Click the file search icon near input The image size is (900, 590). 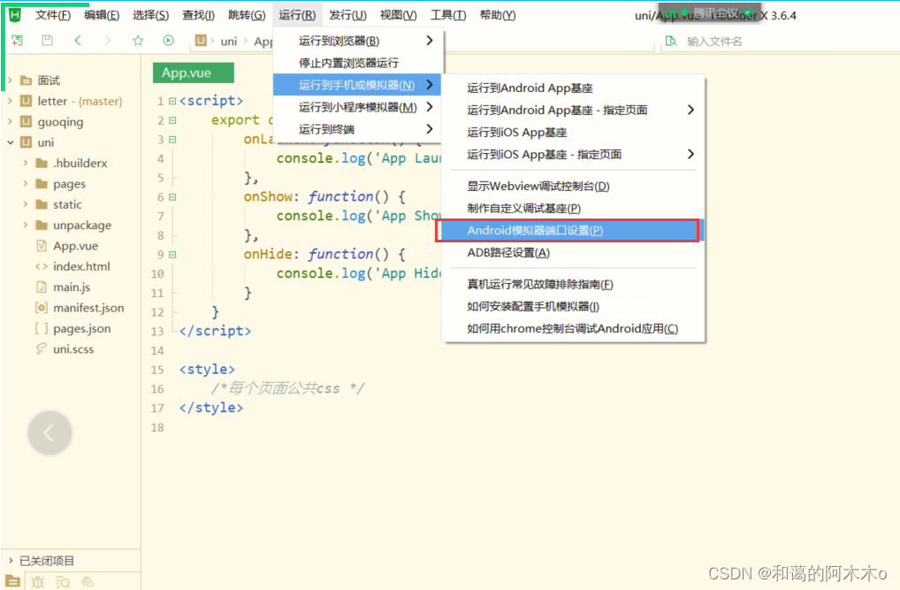click(x=670, y=41)
